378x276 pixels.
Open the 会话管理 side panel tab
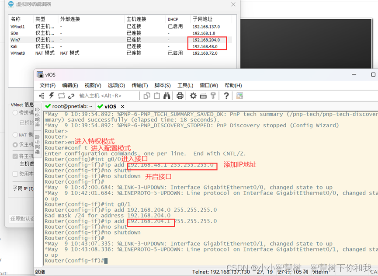(x=38, y=117)
